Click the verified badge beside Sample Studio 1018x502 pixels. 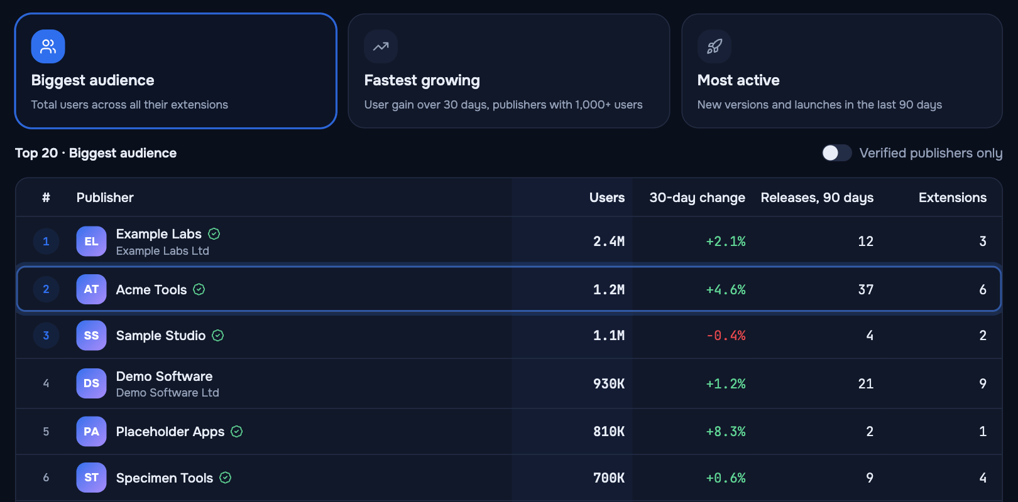(x=218, y=336)
